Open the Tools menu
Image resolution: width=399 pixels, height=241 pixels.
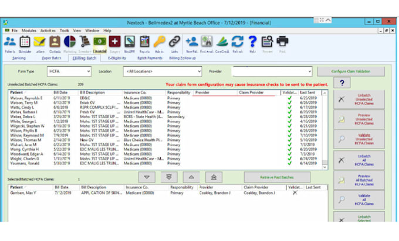(64, 30)
